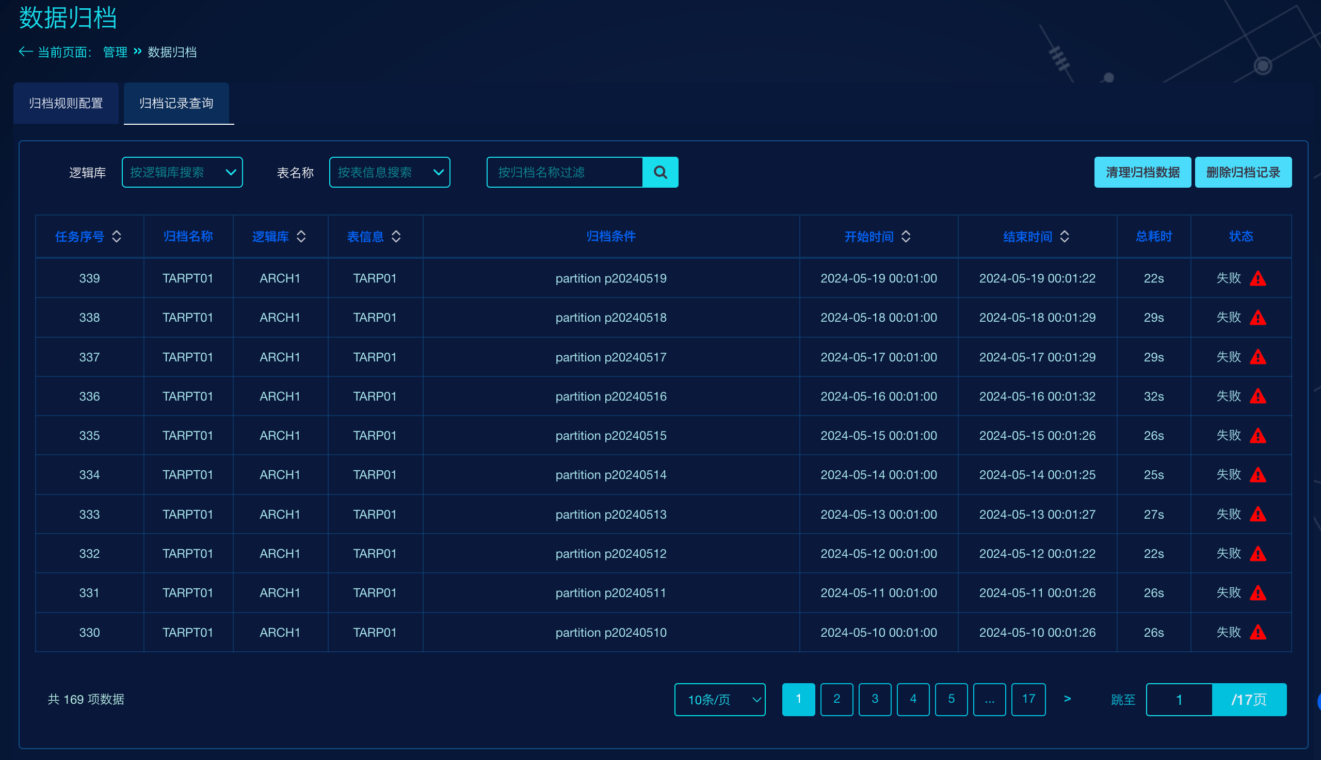Click the failure warning icon on task 335
The width and height of the screenshot is (1321, 760).
1258,435
